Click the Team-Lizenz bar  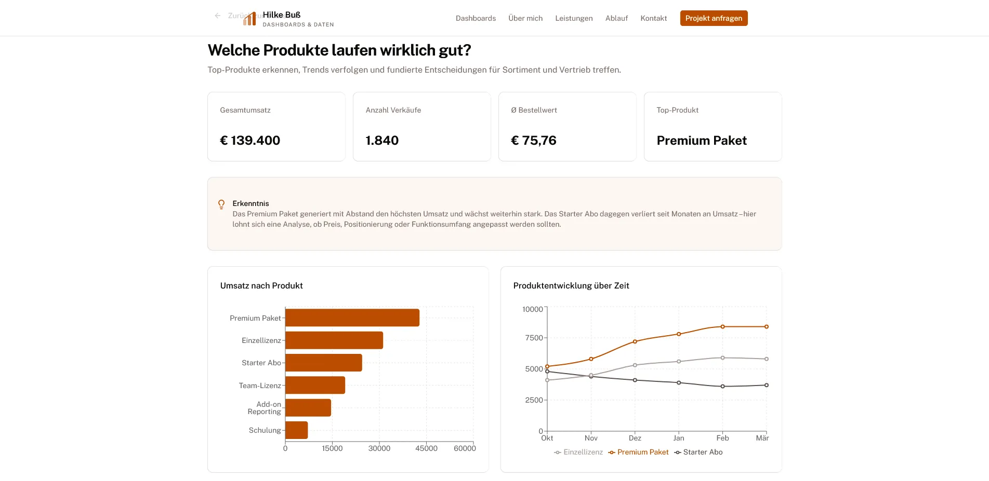coord(315,385)
